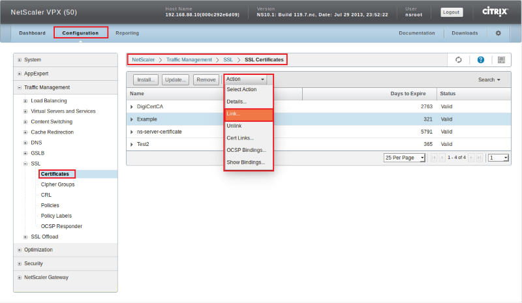Expand the Content Switching node
The height and width of the screenshot is (303, 522).
(25, 122)
